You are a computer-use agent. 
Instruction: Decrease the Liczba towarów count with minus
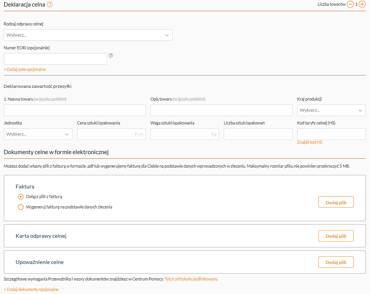350,5
